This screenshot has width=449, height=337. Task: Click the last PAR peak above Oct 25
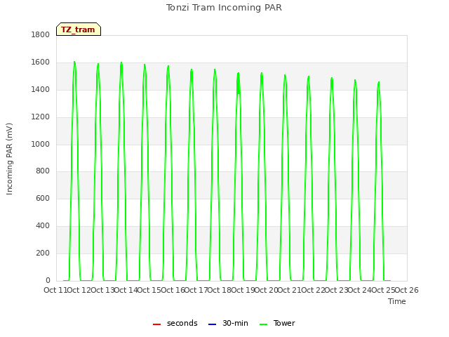pos(379,83)
